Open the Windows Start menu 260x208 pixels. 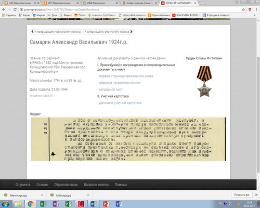pos(5,204)
